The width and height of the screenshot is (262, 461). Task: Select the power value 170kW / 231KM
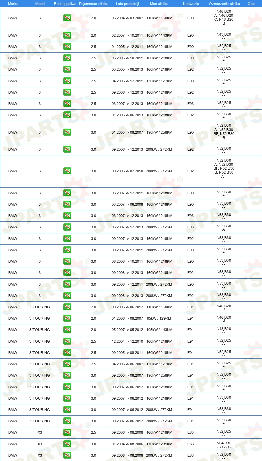tap(159, 444)
